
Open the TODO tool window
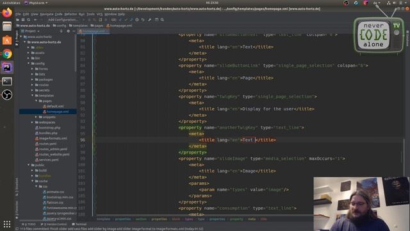coord(29,225)
